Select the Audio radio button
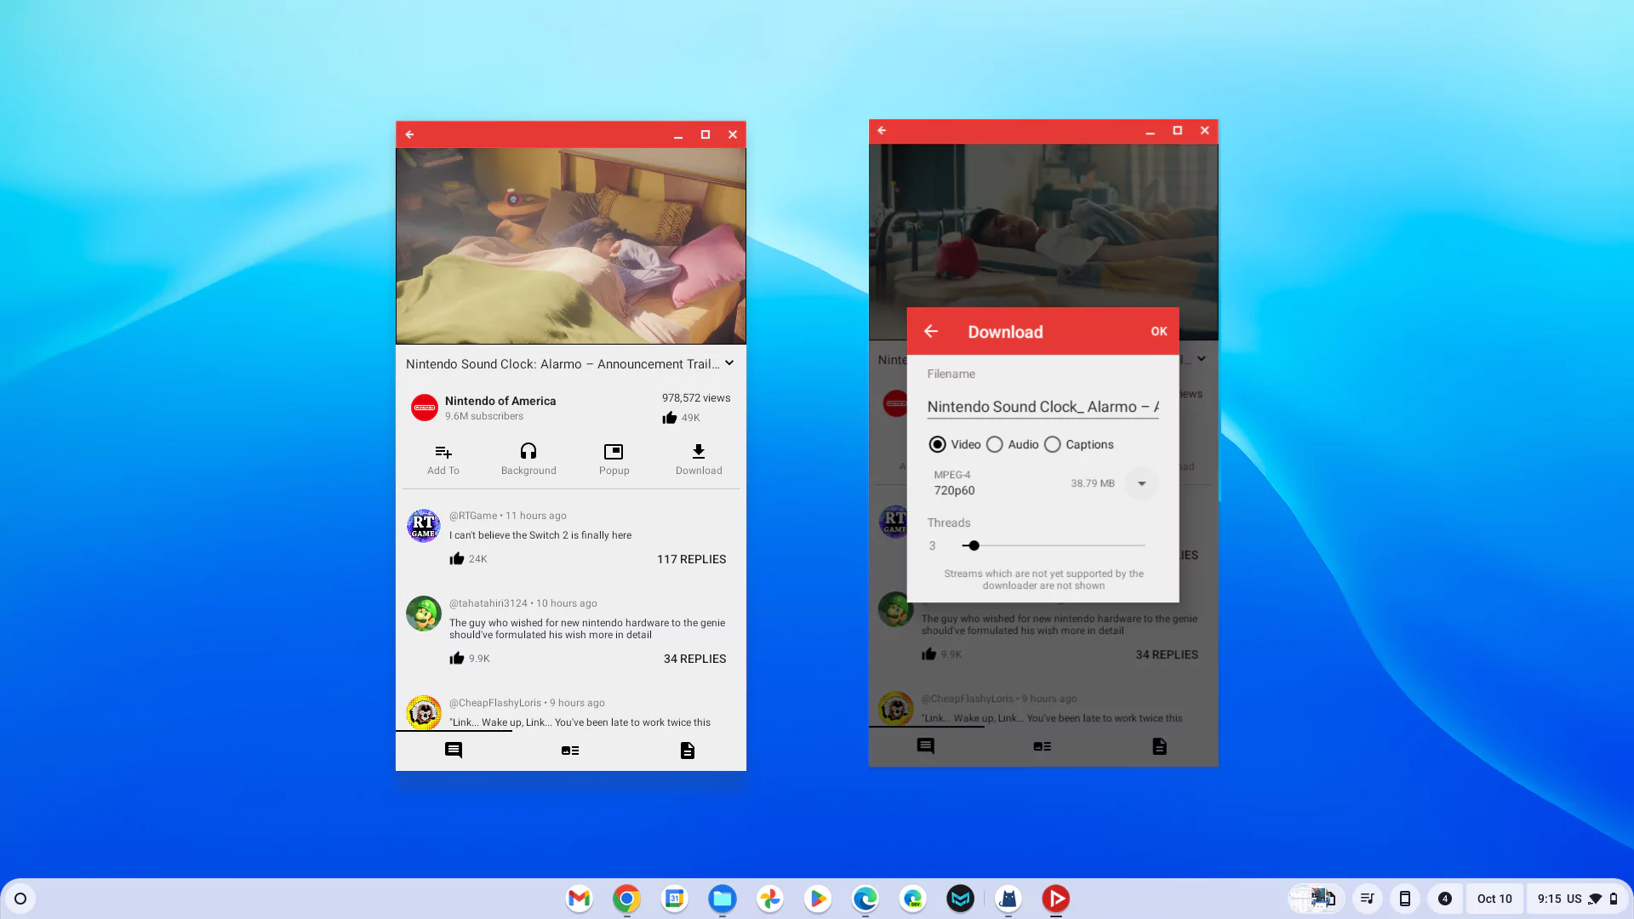Screen dimensions: 1634x919 994,444
